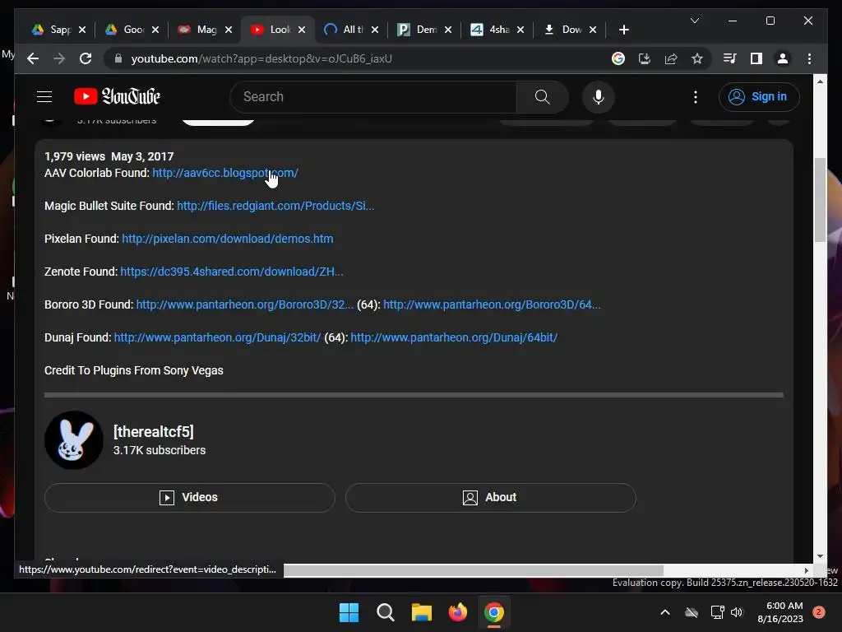Bookmark this tab with star

pos(697,58)
